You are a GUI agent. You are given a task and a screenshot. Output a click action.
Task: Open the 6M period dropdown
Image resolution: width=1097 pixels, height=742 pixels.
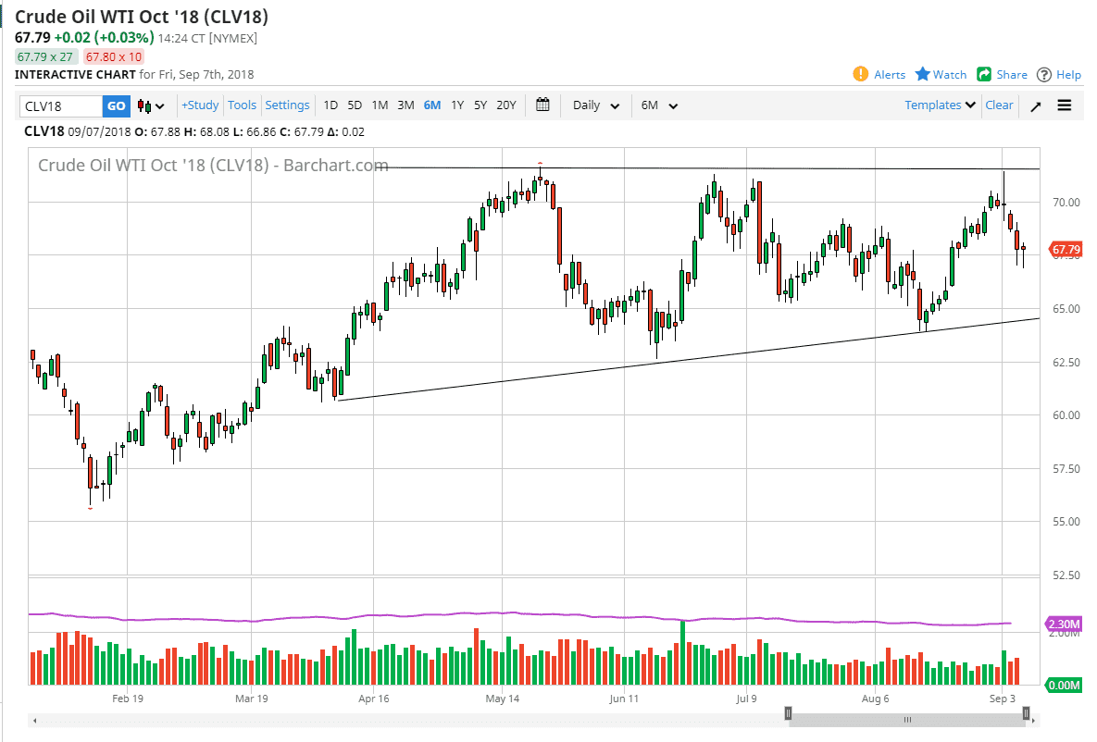click(659, 105)
